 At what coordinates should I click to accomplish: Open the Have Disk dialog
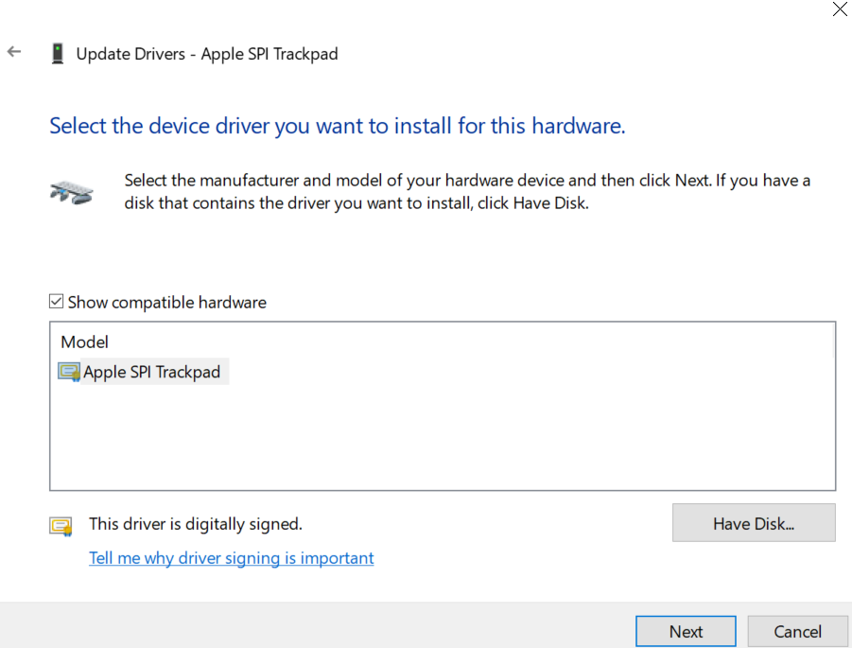pos(753,523)
